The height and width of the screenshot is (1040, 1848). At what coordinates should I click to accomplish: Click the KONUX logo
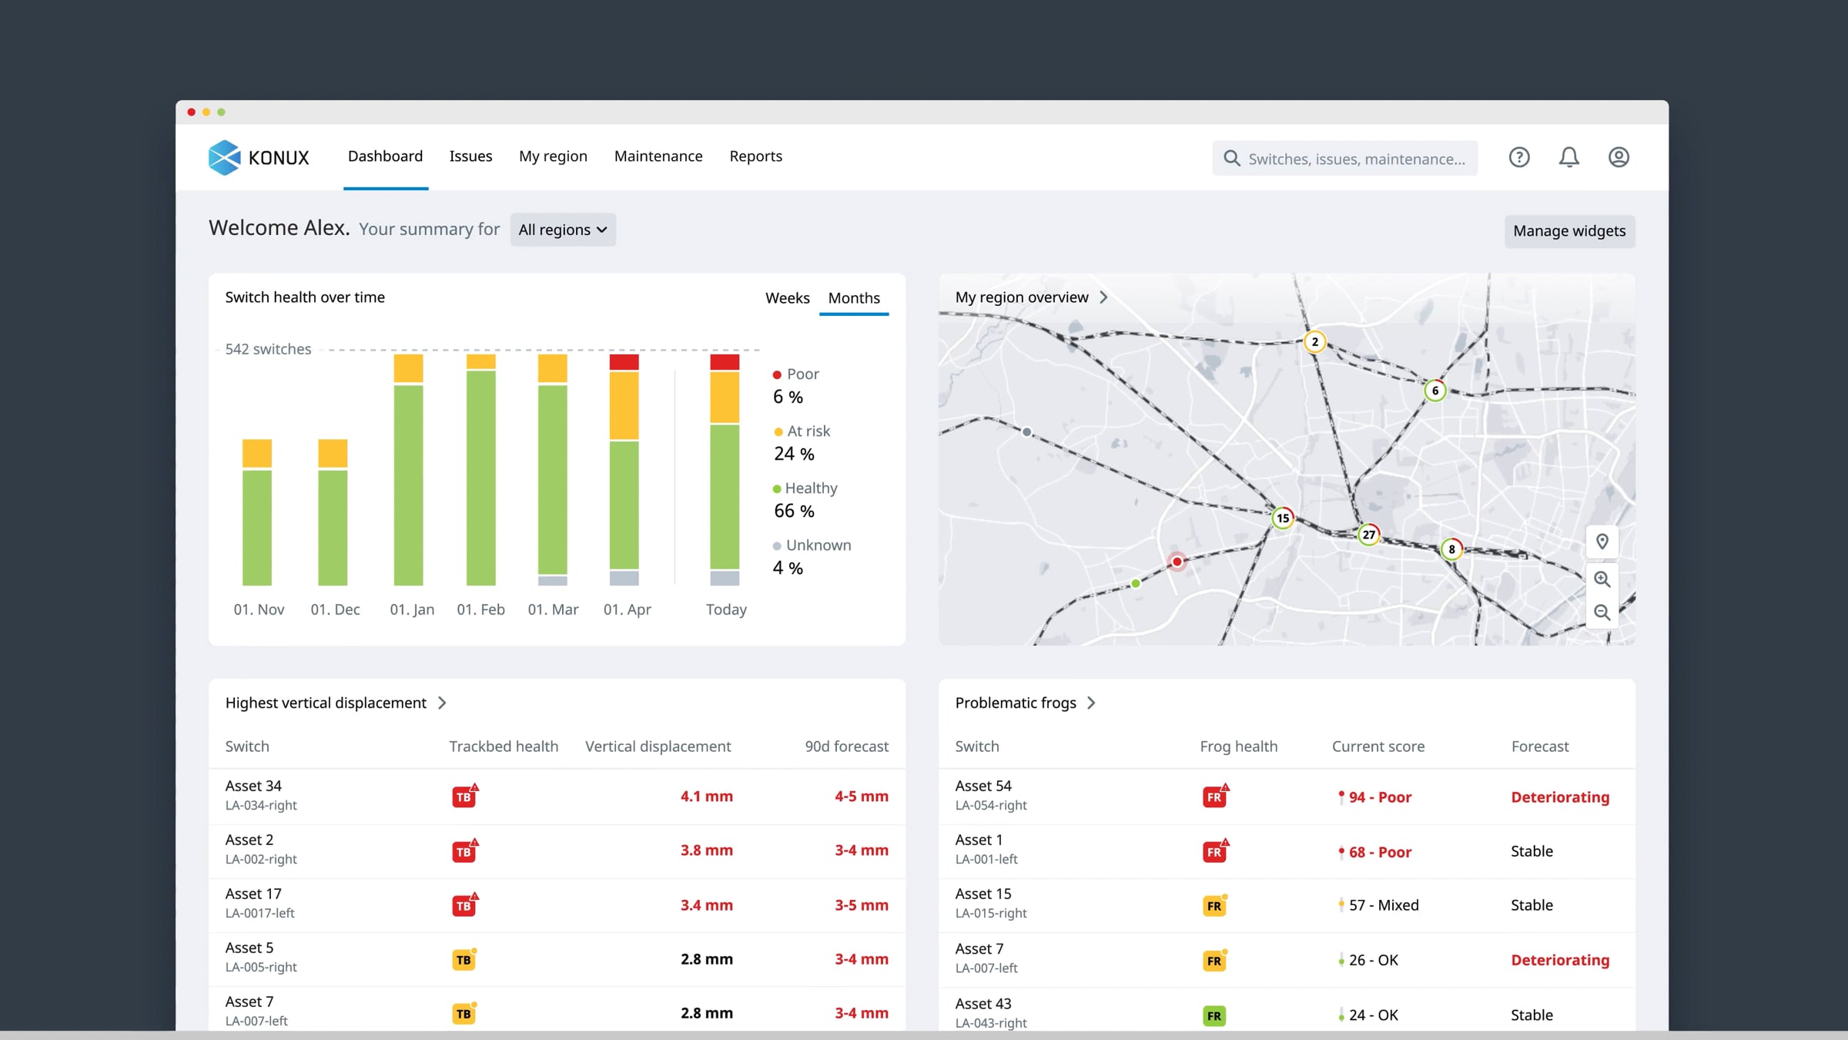[259, 157]
